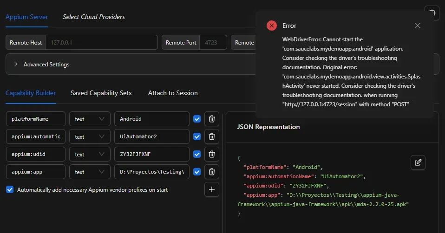Open the Saved Capability Sets tab
Screen dimensions: 445x233
tap(101, 93)
